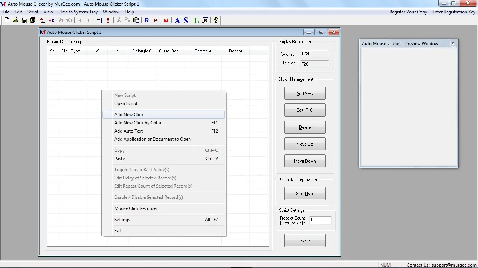Click the Sr column header
Screen dimensions: 478x268
click(53, 51)
